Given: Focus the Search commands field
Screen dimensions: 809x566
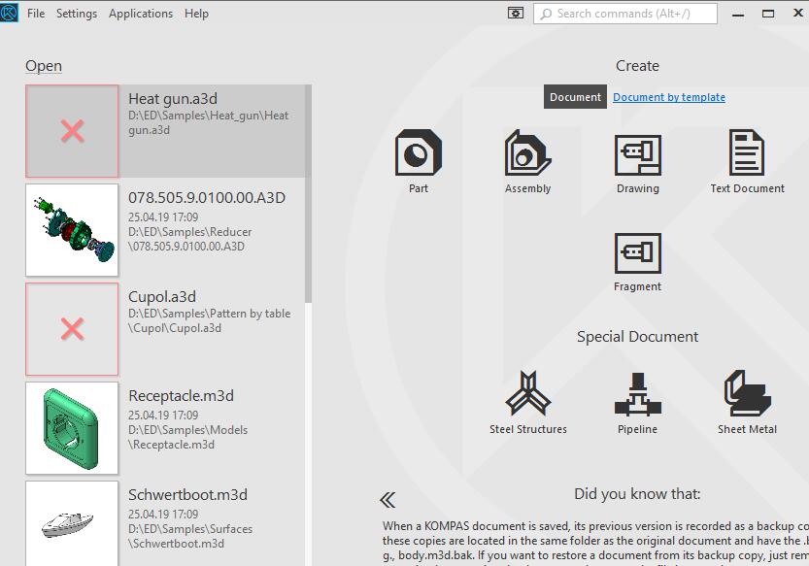Looking at the screenshot, I should point(625,14).
